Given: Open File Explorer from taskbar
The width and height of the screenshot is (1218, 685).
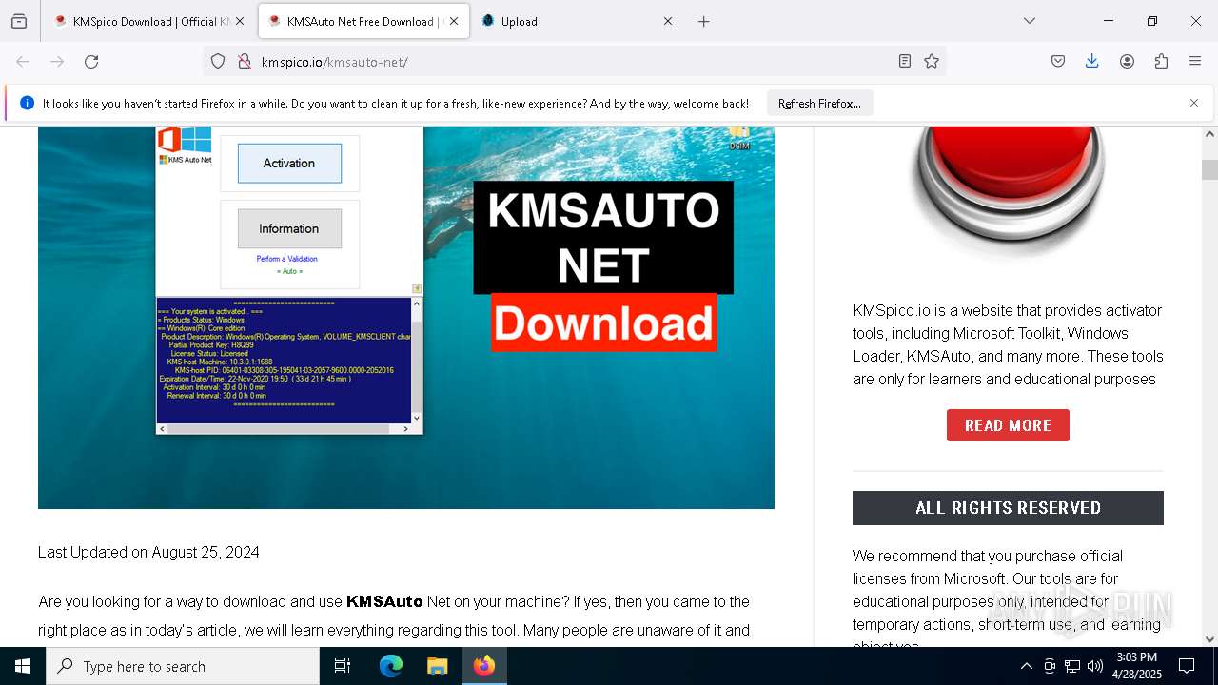Looking at the screenshot, I should (437, 666).
